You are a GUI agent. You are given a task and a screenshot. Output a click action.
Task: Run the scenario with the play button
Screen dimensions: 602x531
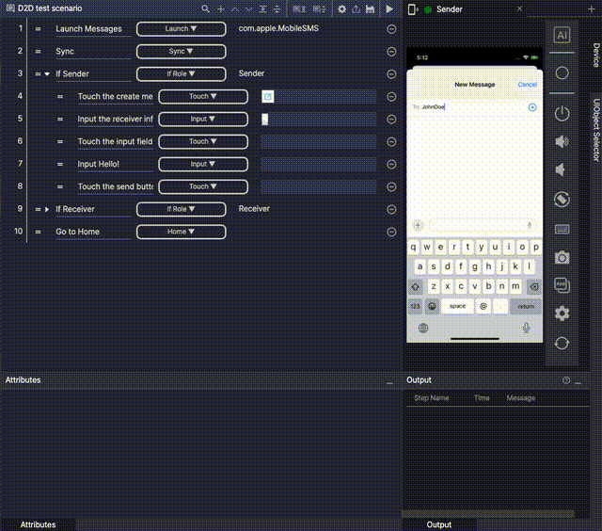click(x=389, y=8)
